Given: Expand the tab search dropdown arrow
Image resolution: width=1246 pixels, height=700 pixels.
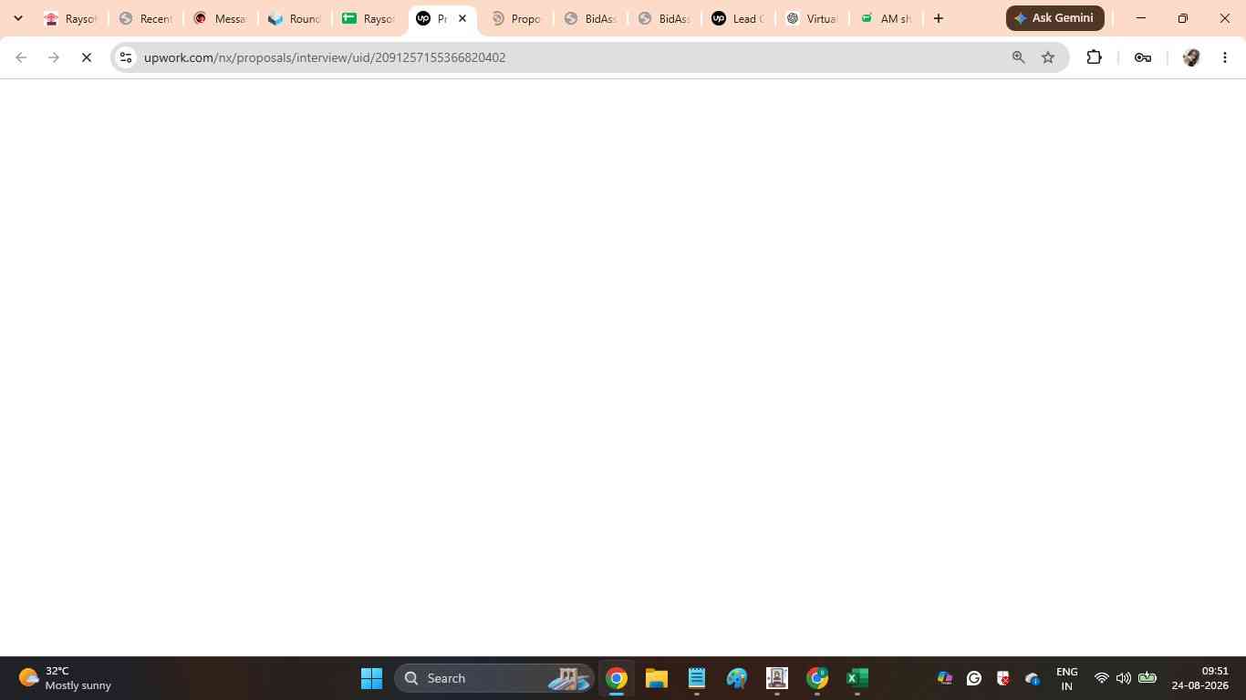Looking at the screenshot, I should [17, 18].
